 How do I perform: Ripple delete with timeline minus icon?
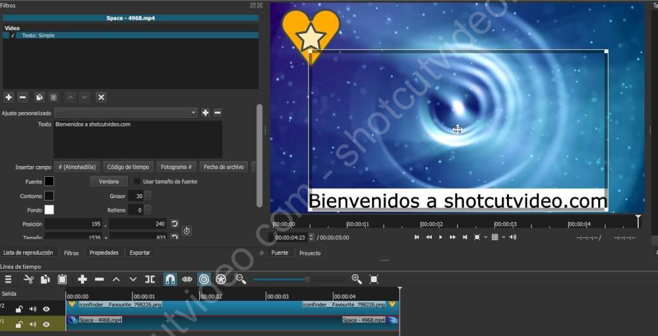click(100, 280)
